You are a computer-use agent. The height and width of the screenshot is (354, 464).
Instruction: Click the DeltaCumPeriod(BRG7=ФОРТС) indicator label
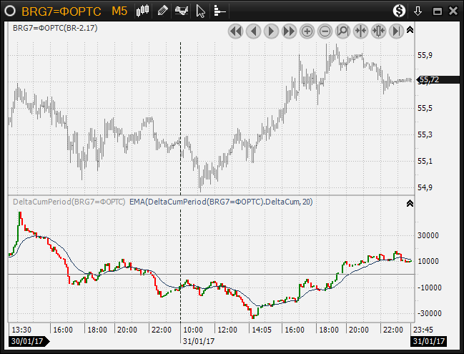(x=69, y=202)
